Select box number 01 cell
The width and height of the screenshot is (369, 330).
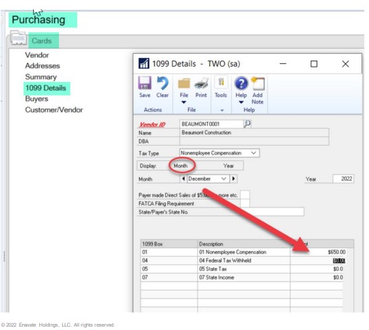point(169,252)
